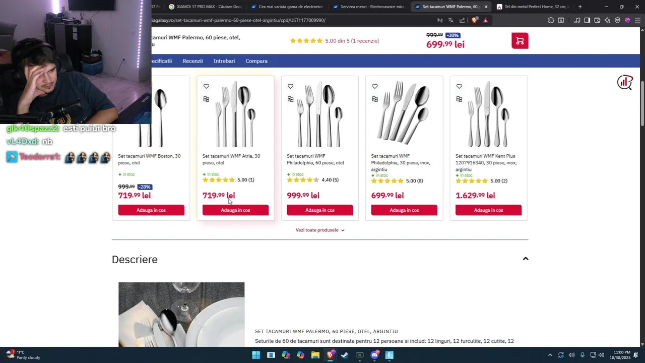Collapse the Descriere section chevron

click(x=526, y=259)
